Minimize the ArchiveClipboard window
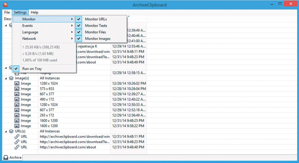299x163 pixels. [x=272, y=4]
